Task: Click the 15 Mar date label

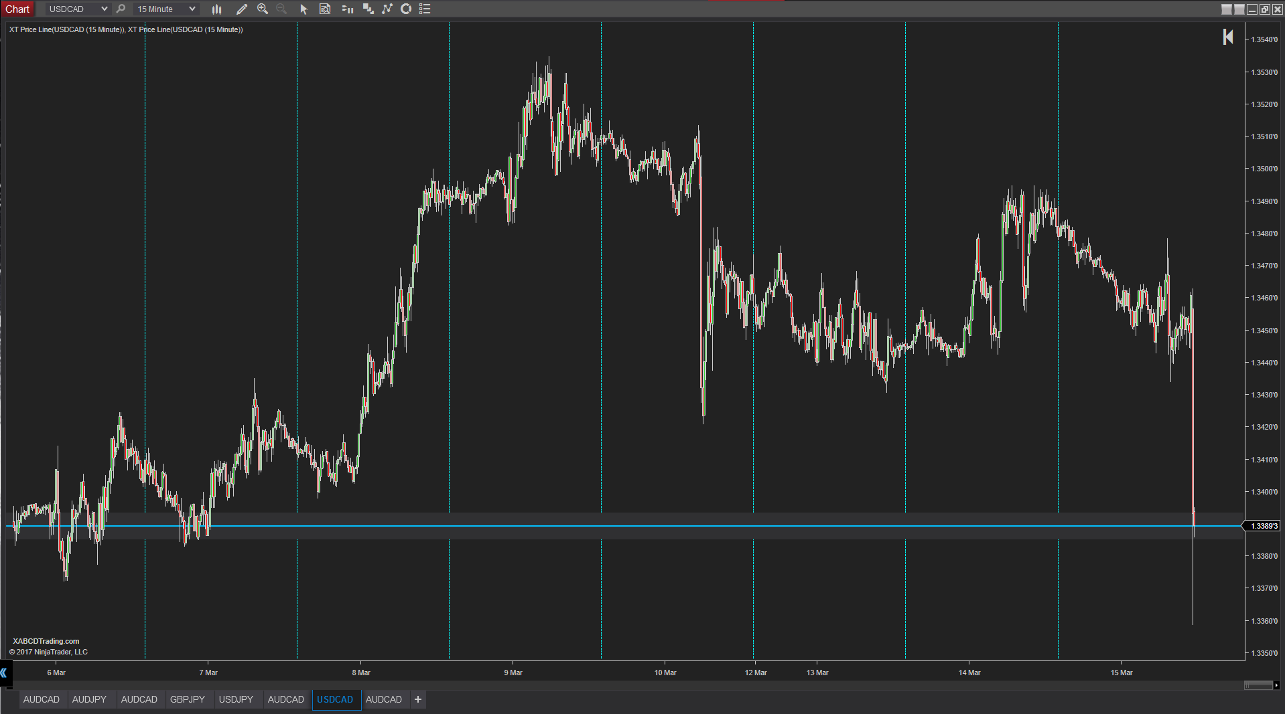Action: (1122, 673)
